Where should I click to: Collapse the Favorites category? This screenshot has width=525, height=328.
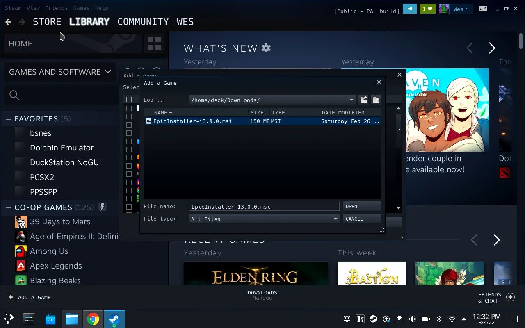(x=9, y=119)
